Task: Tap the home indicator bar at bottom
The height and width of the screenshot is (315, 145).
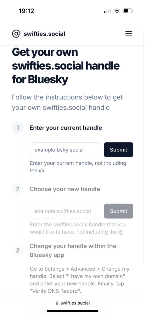Action: tap(73, 311)
